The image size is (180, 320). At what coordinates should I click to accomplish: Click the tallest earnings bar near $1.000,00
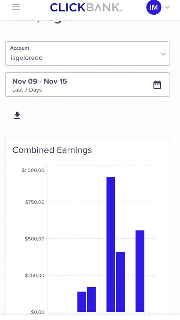[x=111, y=244]
